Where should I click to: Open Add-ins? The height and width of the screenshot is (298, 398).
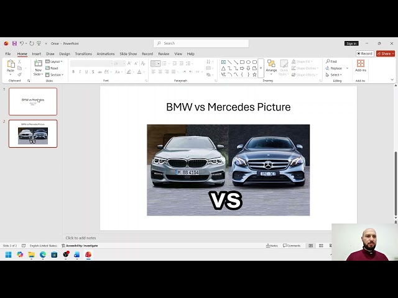(x=361, y=66)
